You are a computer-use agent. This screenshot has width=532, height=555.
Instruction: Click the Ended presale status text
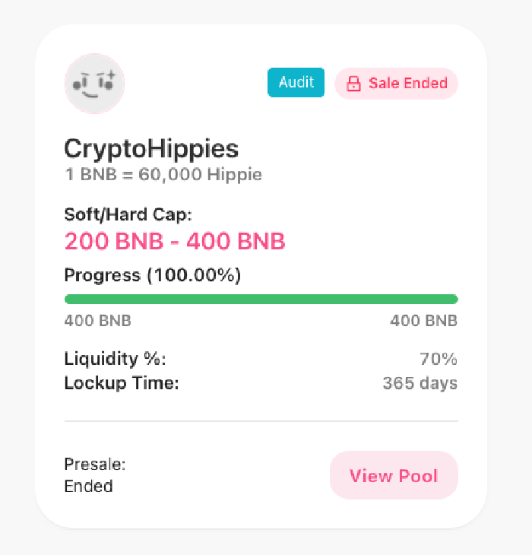tap(89, 487)
